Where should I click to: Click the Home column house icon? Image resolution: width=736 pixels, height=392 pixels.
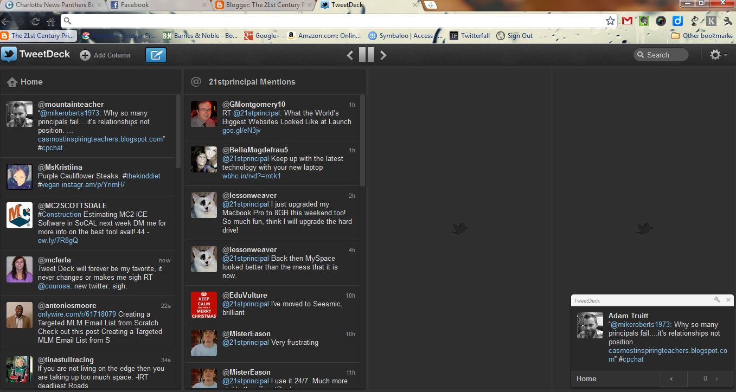tap(12, 82)
